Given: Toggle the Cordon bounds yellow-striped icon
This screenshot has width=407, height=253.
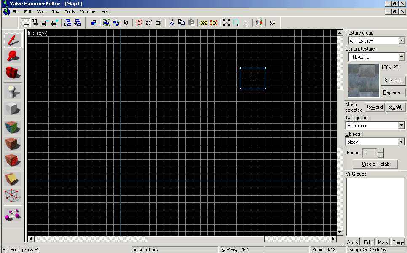Looking at the screenshot, I should pos(204,23).
